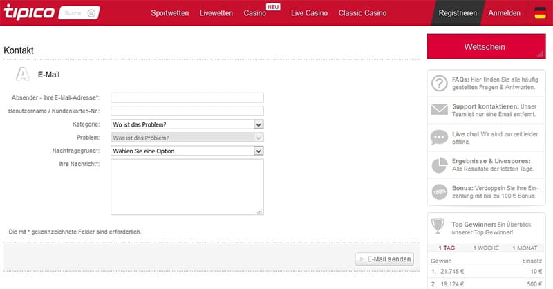The height and width of the screenshot is (289, 553).
Task: Click the Registrieren button
Action: tap(457, 13)
